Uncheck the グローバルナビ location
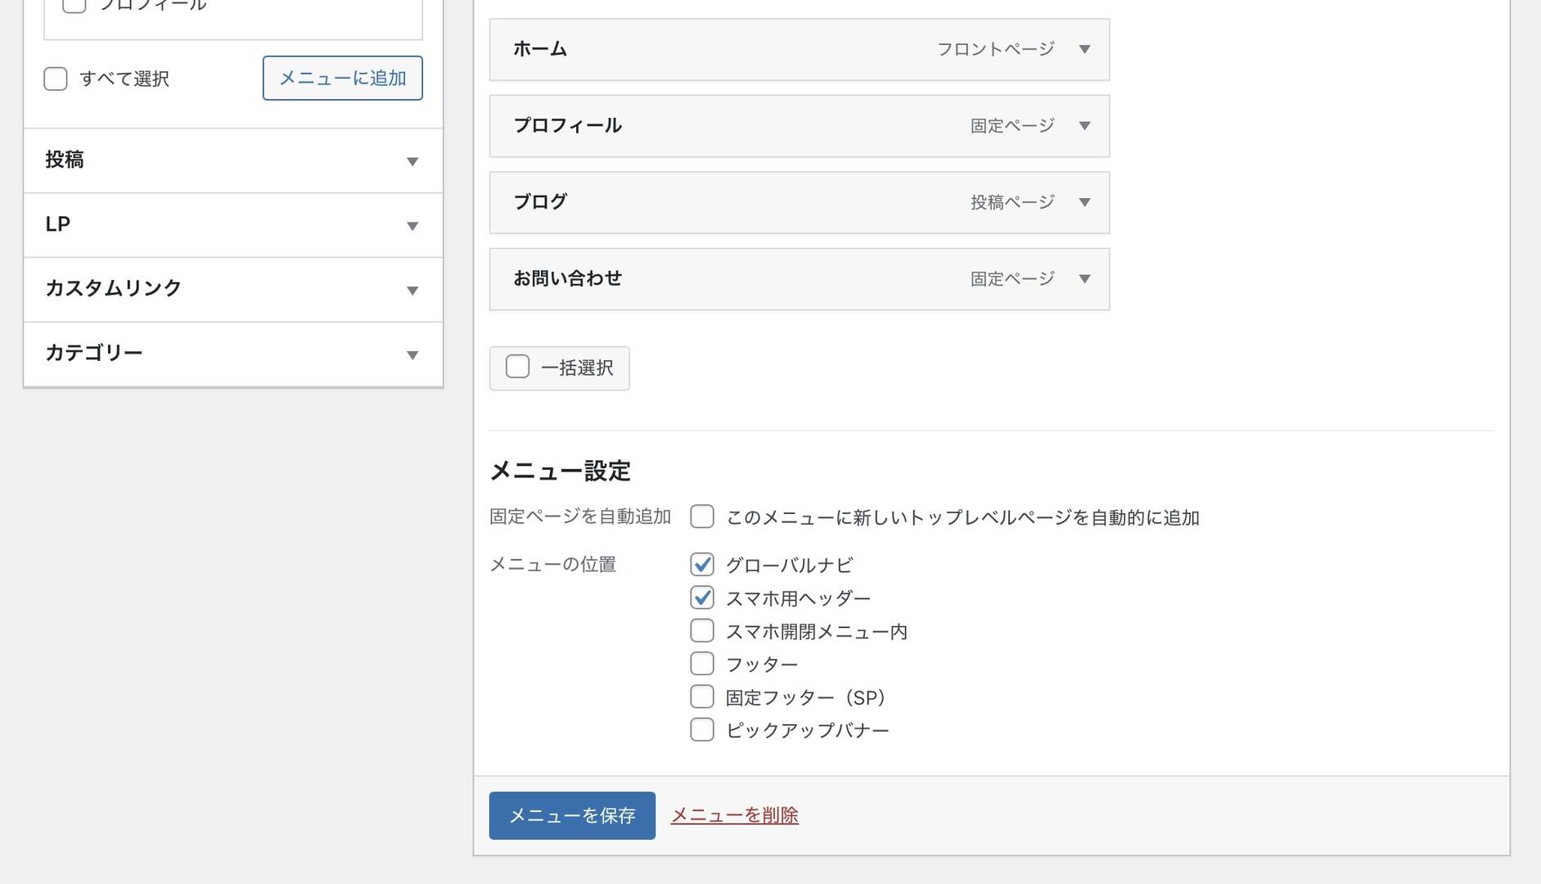 click(702, 564)
